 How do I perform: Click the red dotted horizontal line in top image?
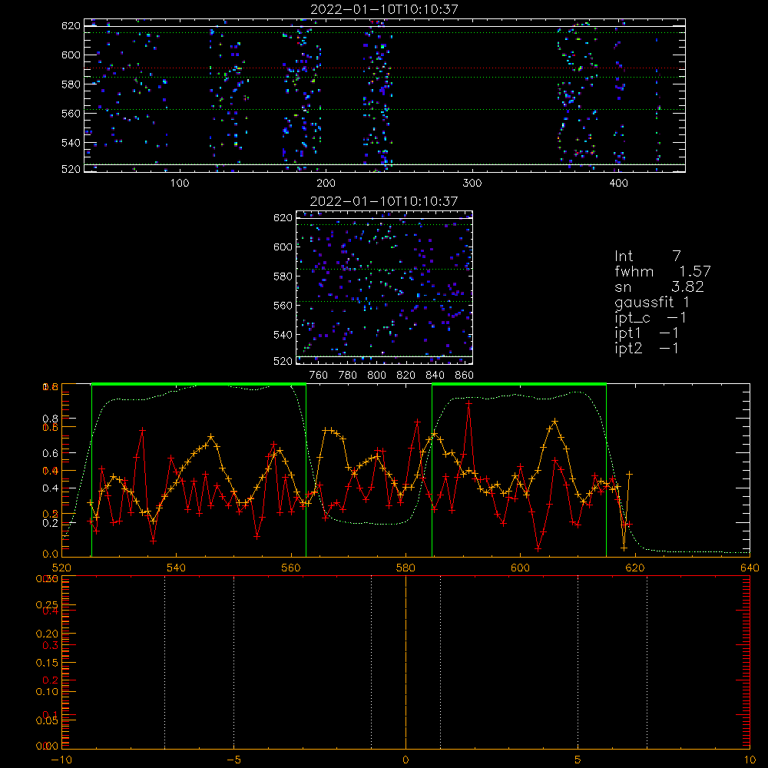tap(385, 68)
